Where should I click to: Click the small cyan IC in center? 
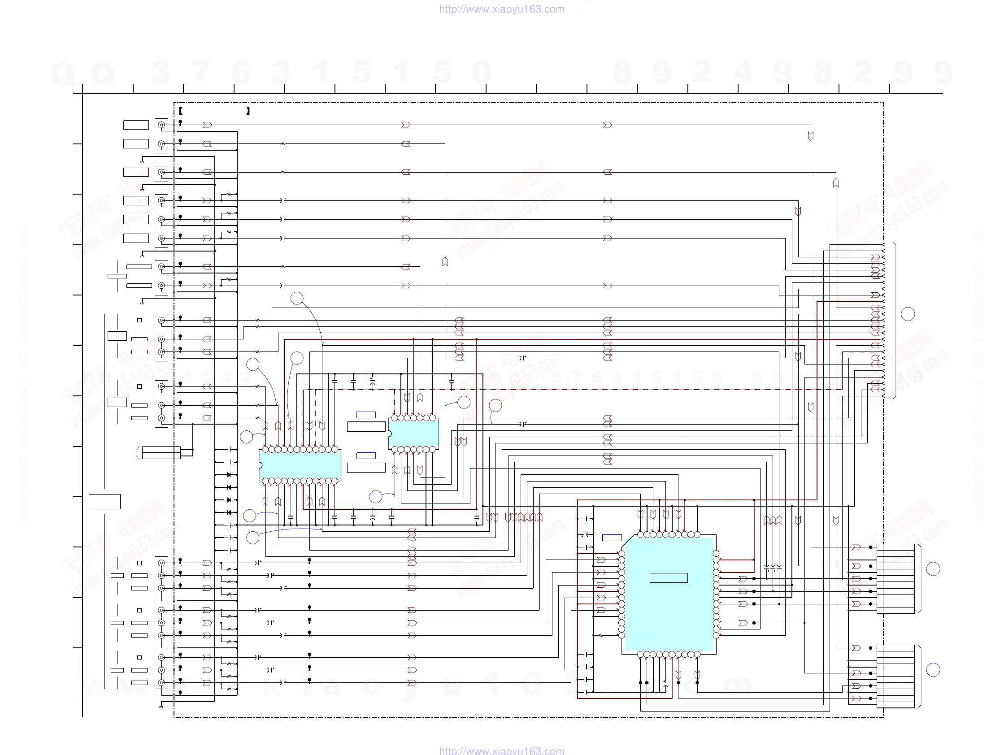(413, 434)
